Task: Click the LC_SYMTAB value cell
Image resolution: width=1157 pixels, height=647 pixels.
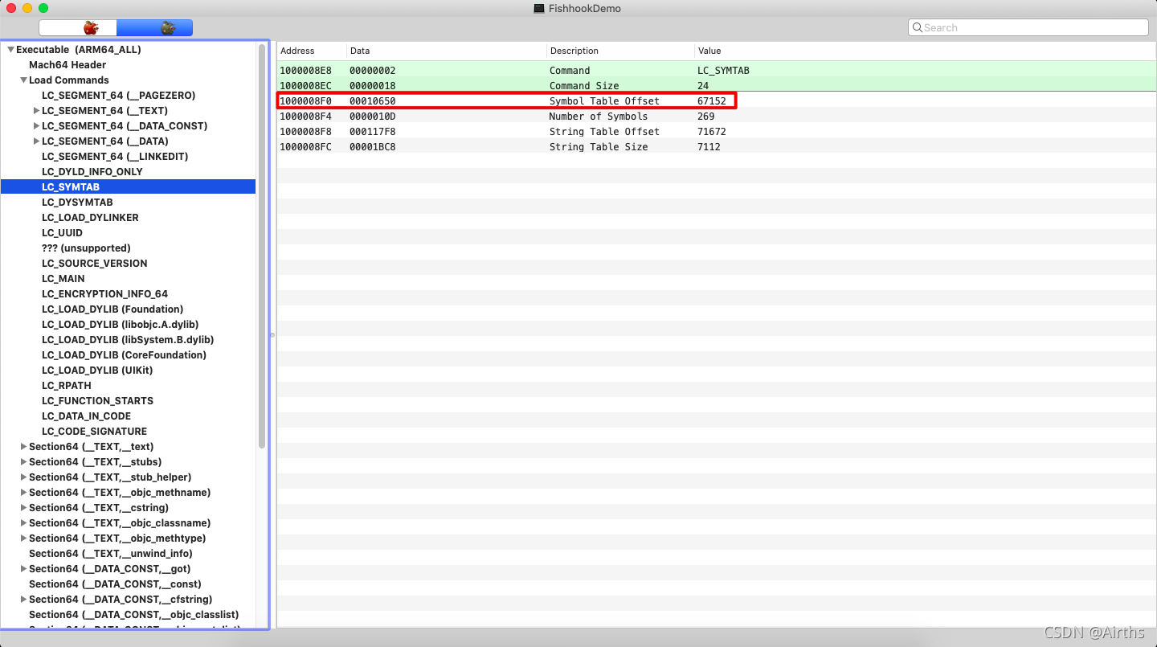Action: tap(723, 71)
